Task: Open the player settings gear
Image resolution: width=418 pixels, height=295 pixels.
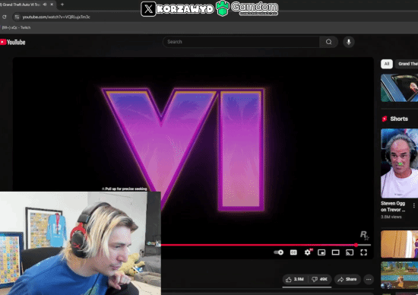Action: [x=308, y=252]
